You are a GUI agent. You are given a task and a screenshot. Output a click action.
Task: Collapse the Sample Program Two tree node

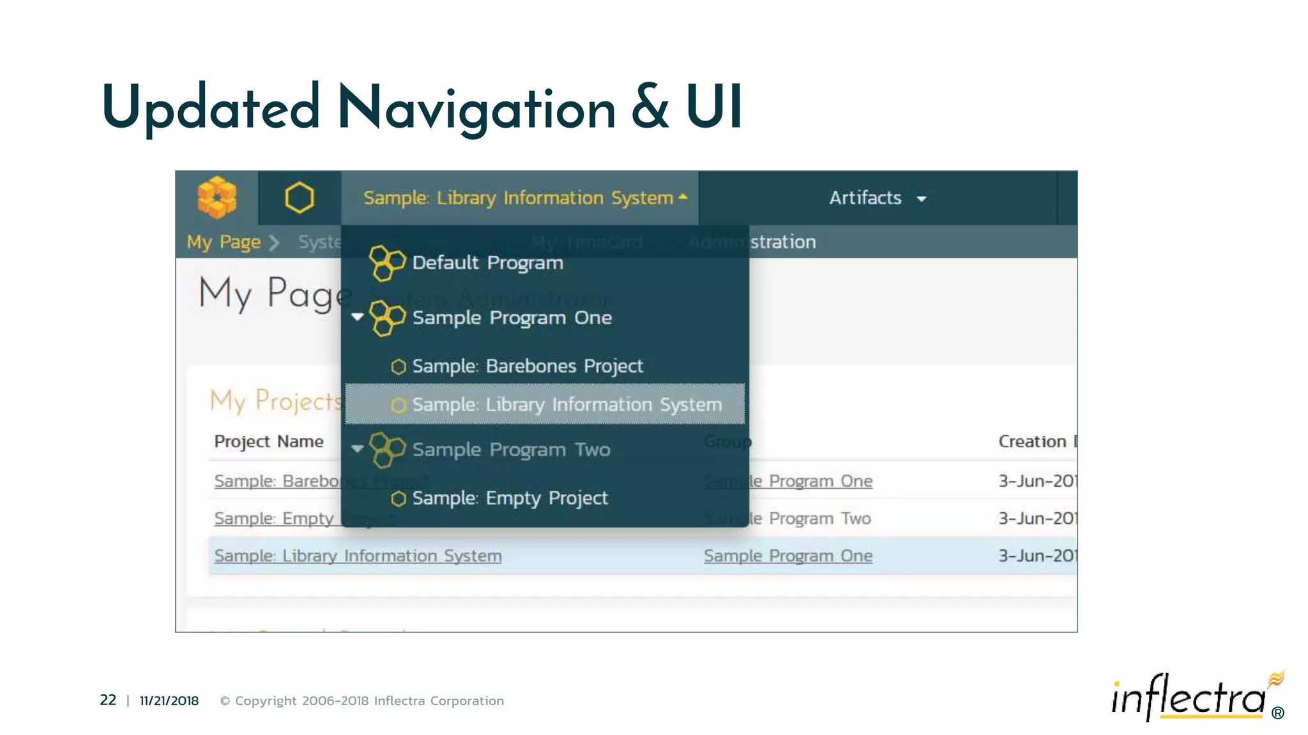(x=358, y=449)
